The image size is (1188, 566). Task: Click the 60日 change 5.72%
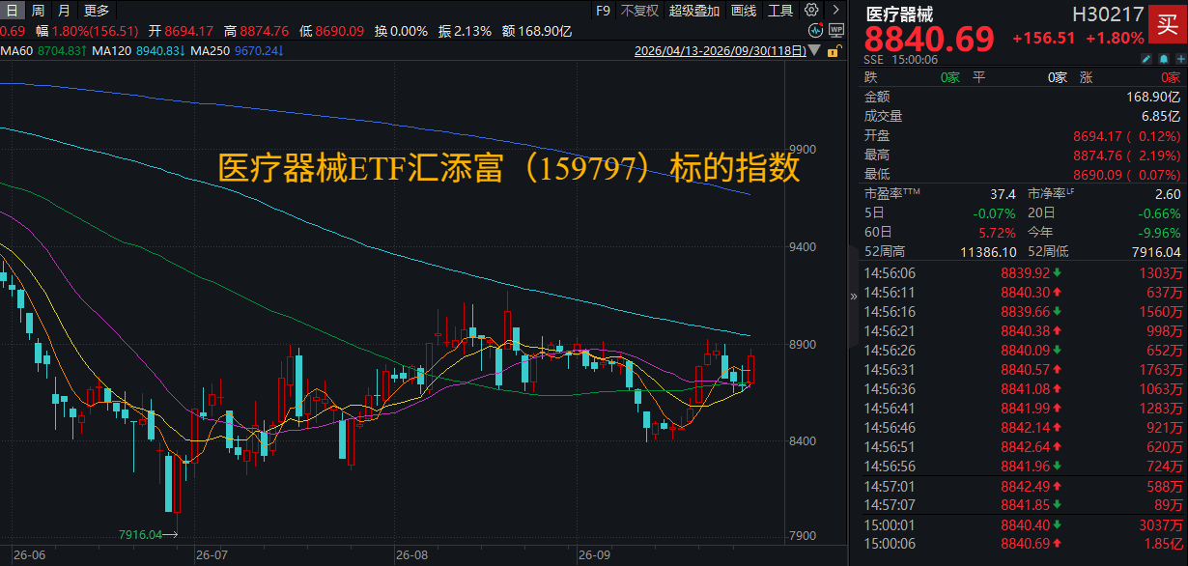click(998, 232)
